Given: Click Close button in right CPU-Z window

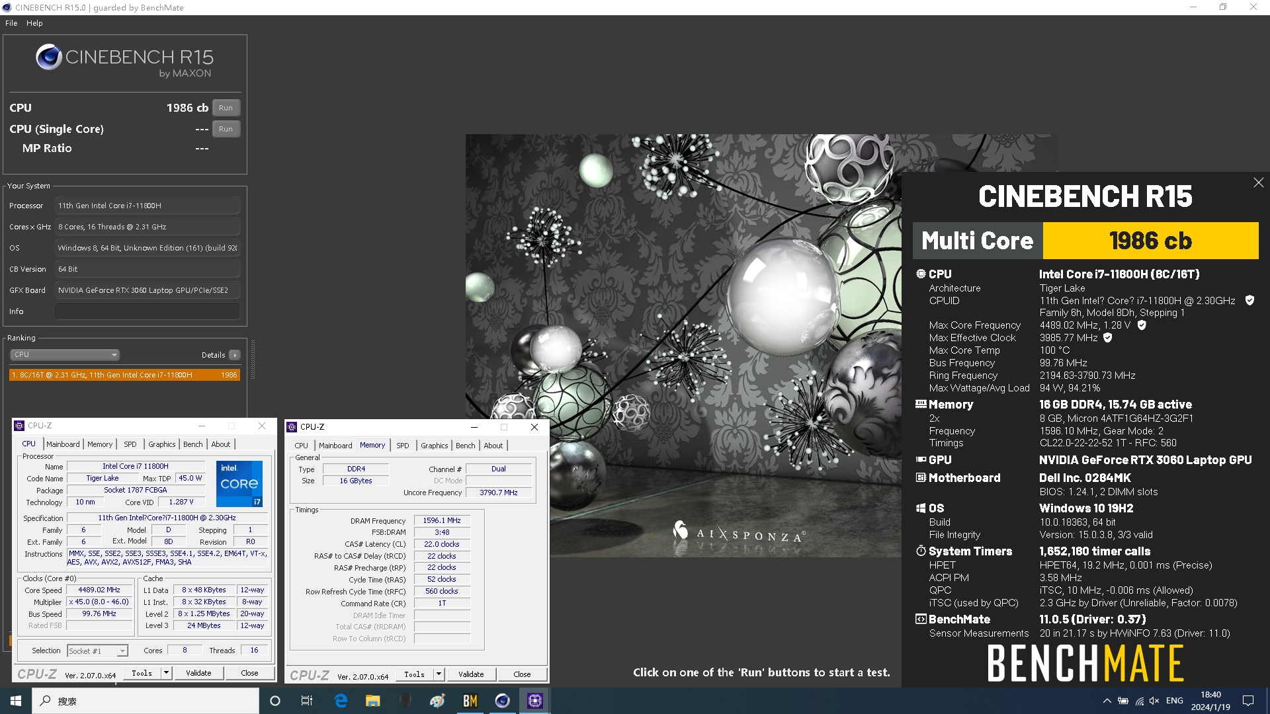Looking at the screenshot, I should coord(522,674).
